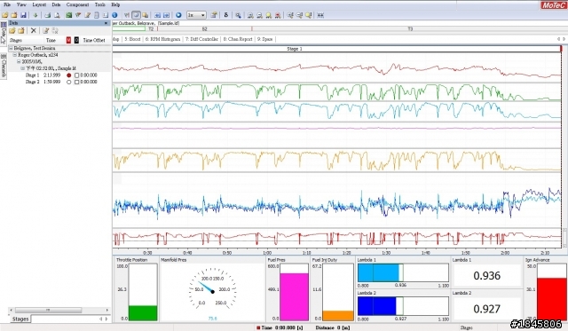Switch to the 5: Boost tab
568x331 pixels.
click(x=132, y=39)
